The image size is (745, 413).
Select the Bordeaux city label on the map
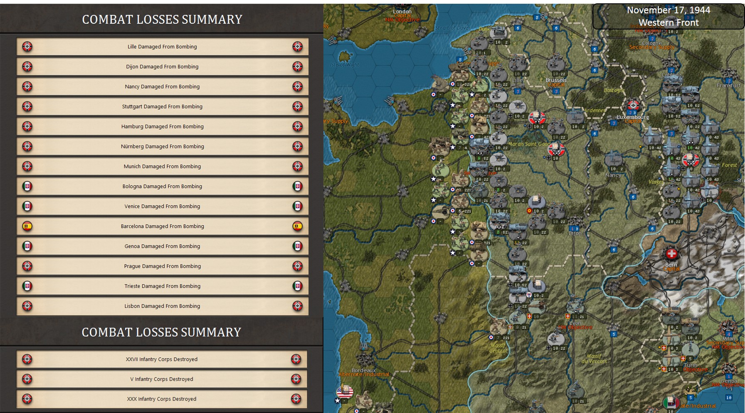364,370
